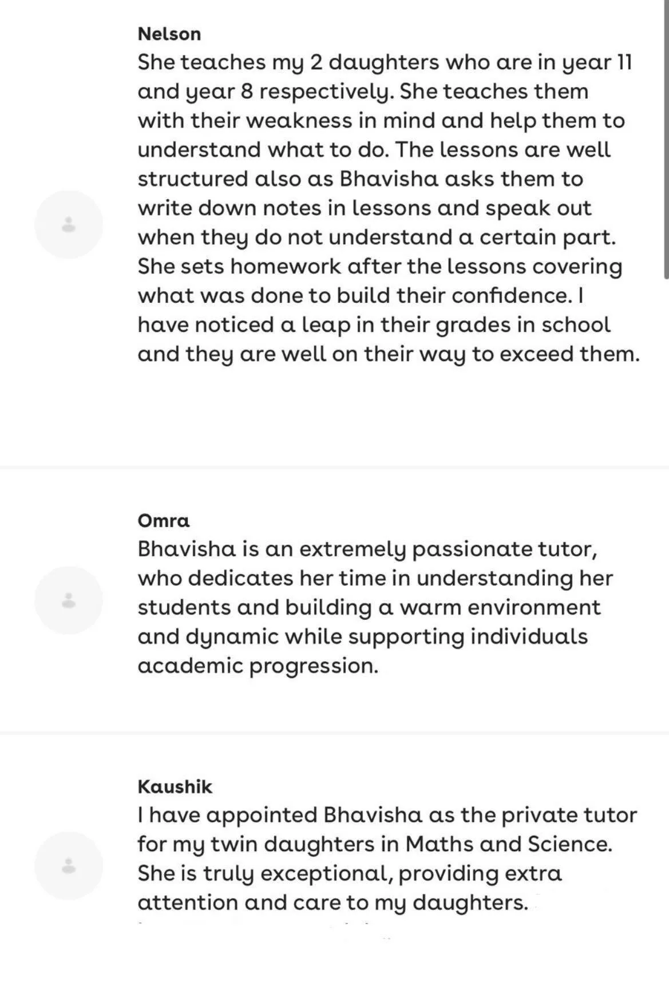Click the divider between Nelson and Omra reviews
669x989 pixels.
(334, 468)
